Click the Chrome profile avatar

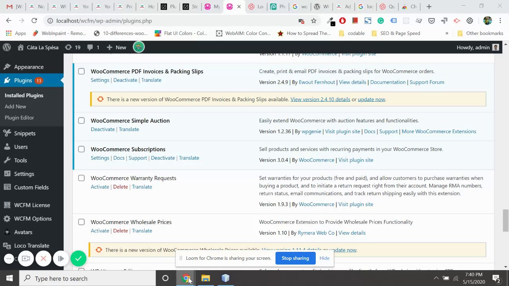pyautogui.click(x=488, y=21)
